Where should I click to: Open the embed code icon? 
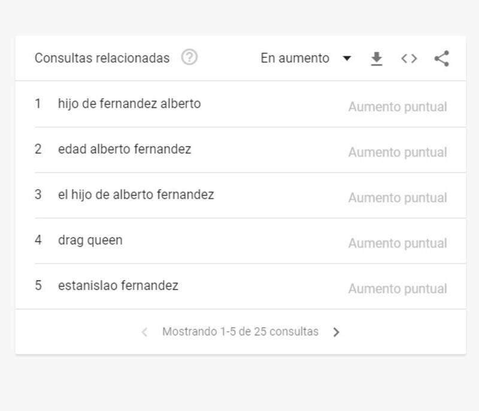pos(409,59)
